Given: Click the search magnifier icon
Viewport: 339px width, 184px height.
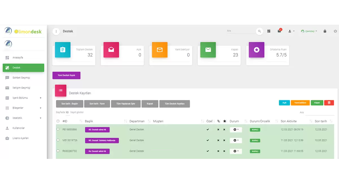Looking at the screenshot, I should 259,31.
